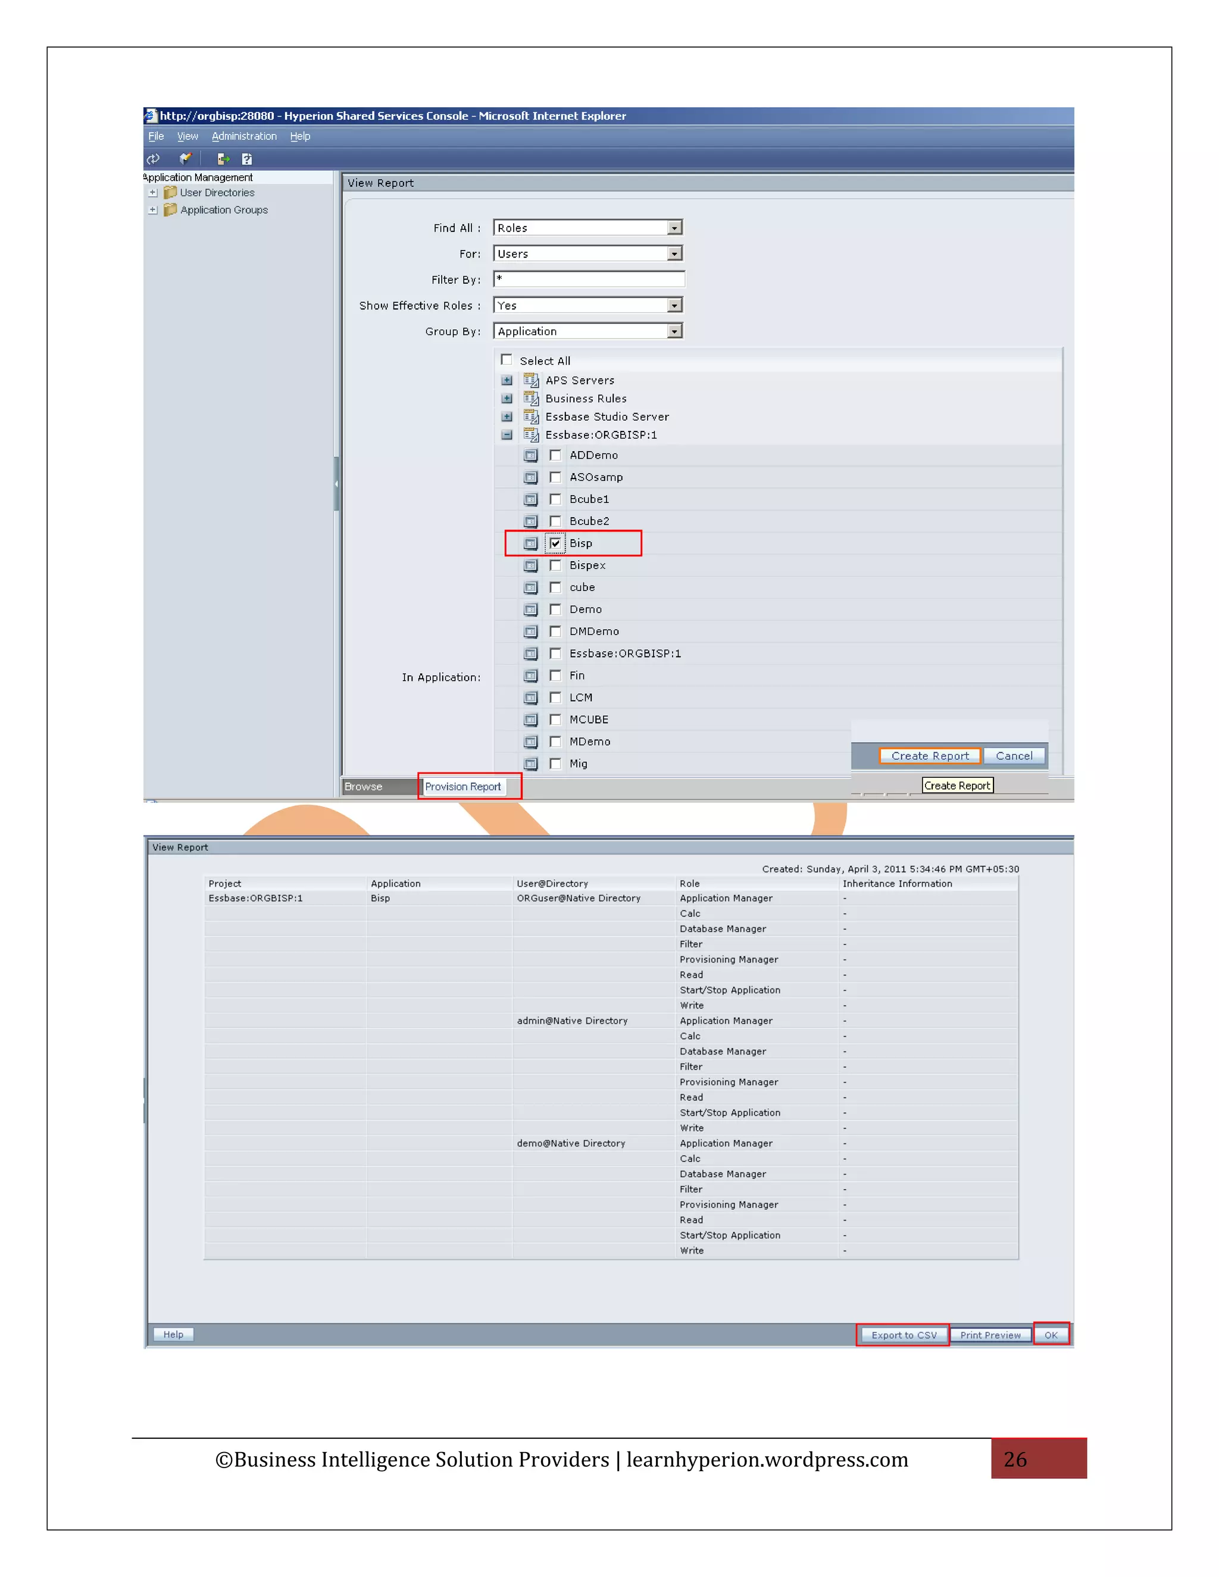Click the left pane splitter collapse handle
This screenshot has height=1577, width=1219.
(x=336, y=484)
